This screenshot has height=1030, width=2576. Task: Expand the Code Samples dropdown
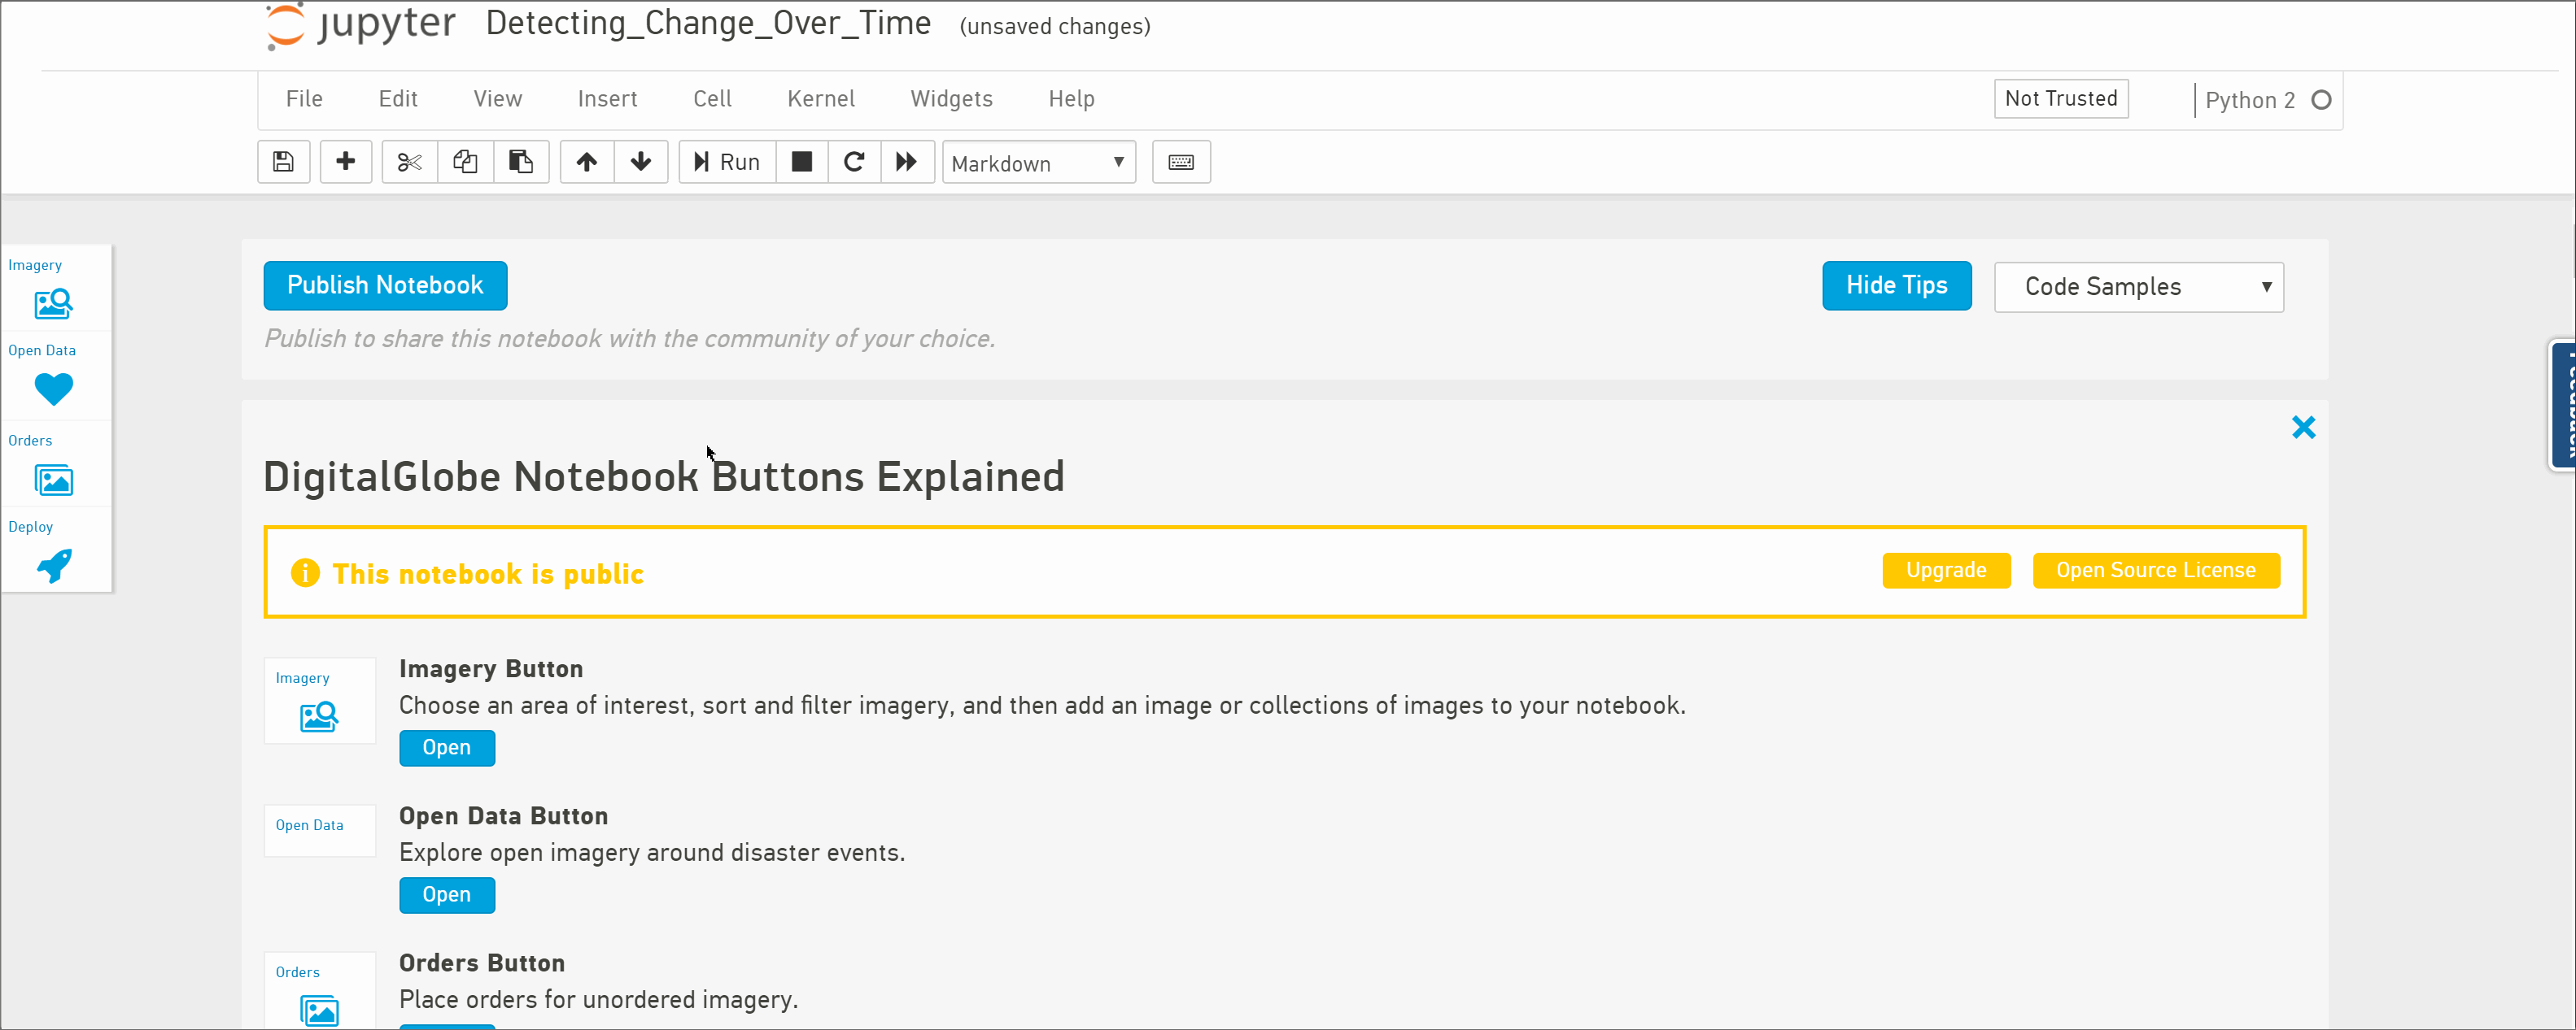tap(2139, 287)
